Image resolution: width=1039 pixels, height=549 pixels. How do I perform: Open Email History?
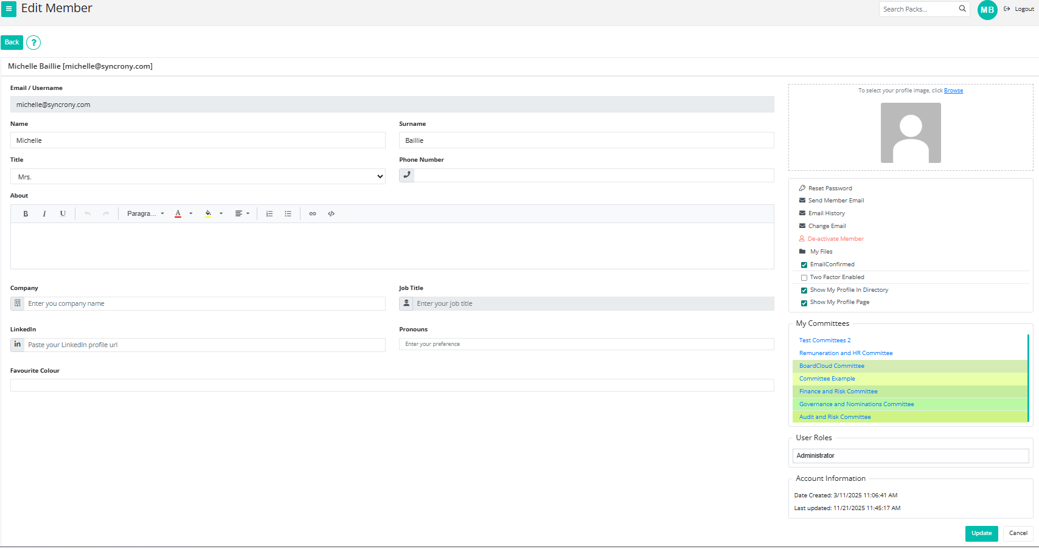(x=826, y=213)
